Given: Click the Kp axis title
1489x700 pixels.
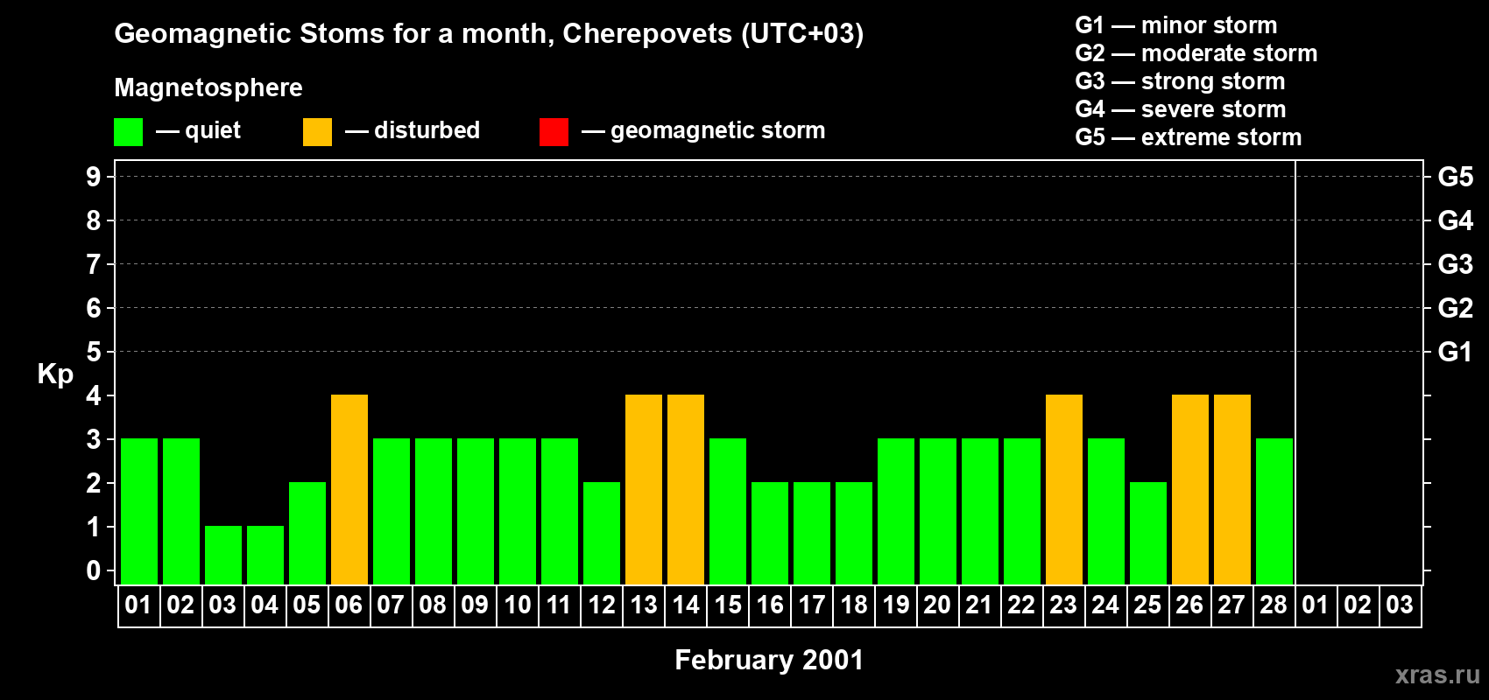Looking at the screenshot, I should 55,374.
